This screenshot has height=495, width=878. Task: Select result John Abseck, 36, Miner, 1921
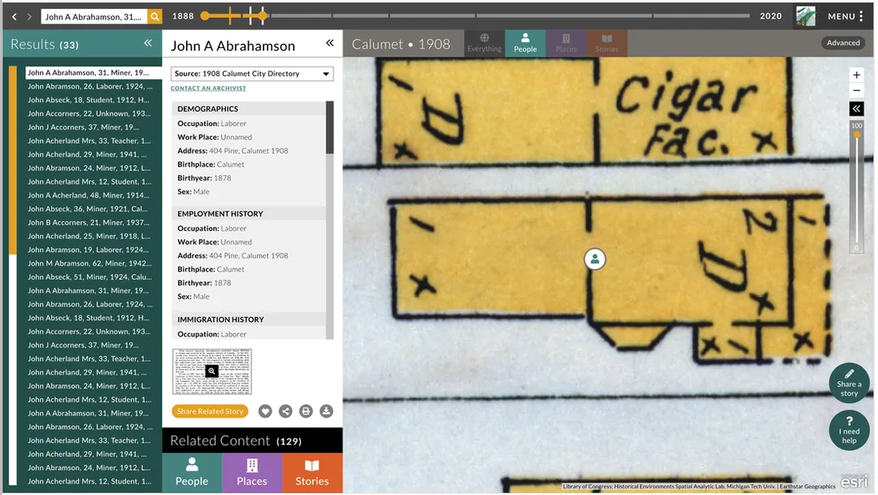click(x=89, y=209)
